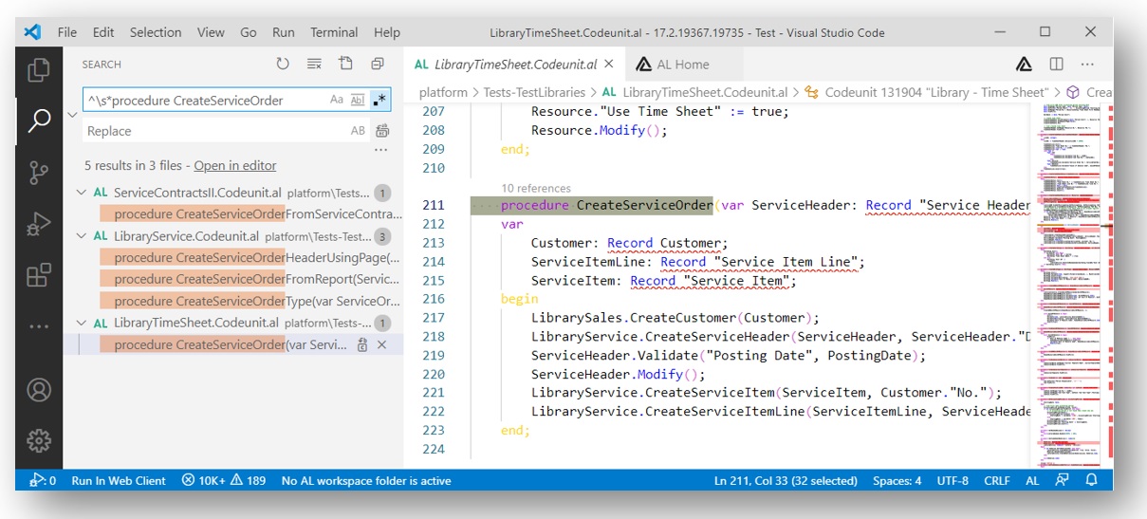The height and width of the screenshot is (519, 1147).
Task: Click the Tests-TestLibraries breadcrumb segment
Action: pos(535,92)
